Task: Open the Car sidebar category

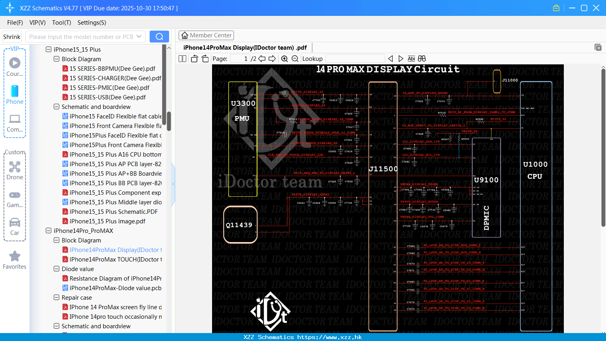Action: [x=15, y=227]
